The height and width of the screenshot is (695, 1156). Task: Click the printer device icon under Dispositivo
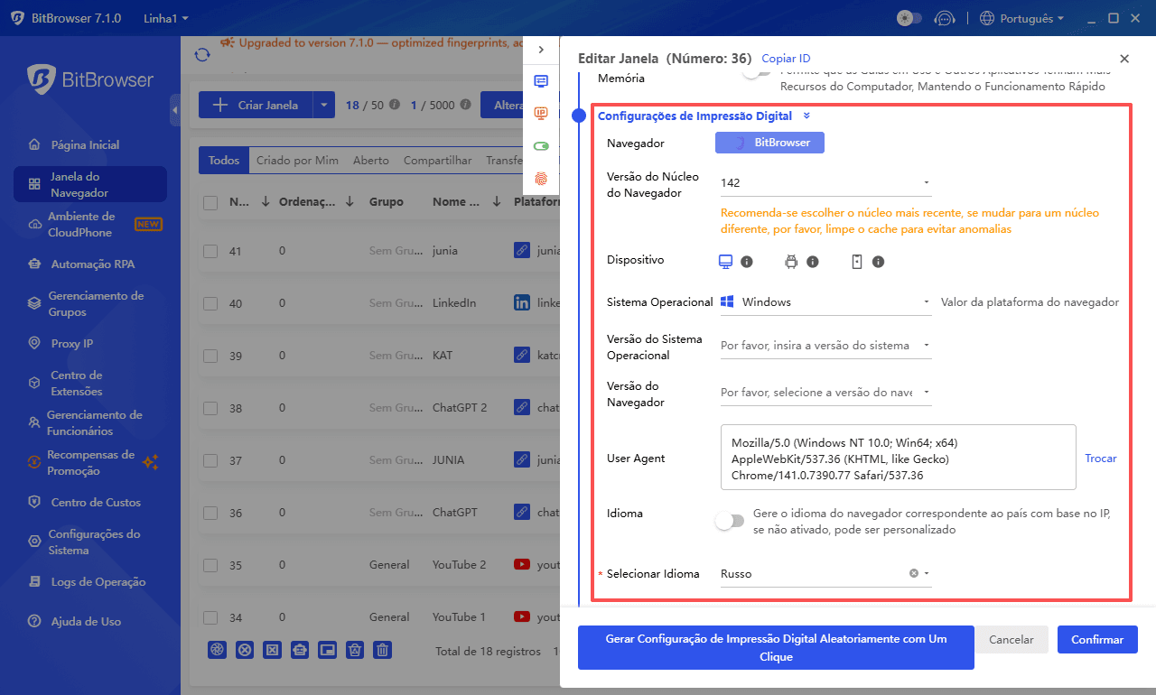coord(789,260)
